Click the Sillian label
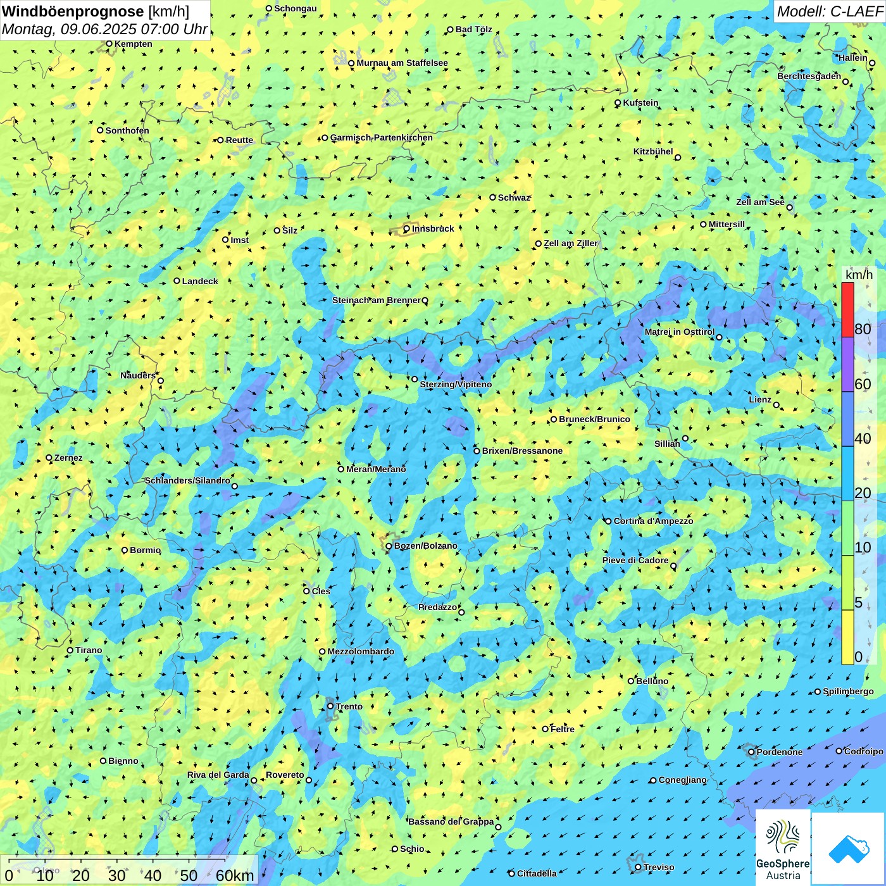 667,444
